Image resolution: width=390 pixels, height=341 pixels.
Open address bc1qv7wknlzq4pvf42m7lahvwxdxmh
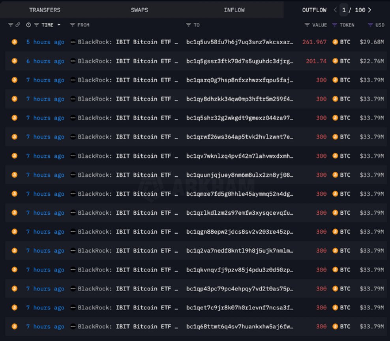point(240,156)
